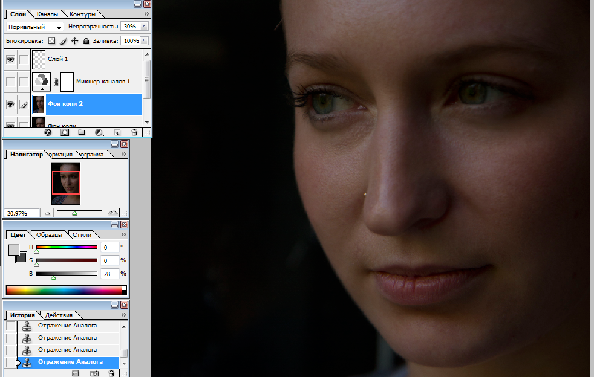Select the Слои tab
Image resolution: width=594 pixels, height=377 pixels.
coord(18,14)
